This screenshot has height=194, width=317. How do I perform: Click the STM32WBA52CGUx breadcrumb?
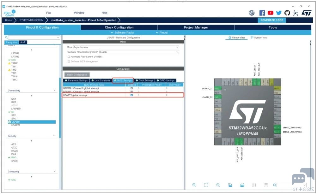click(31, 20)
